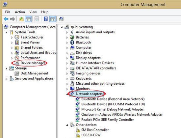Click the Storage icon in tree

[x=12, y=68]
